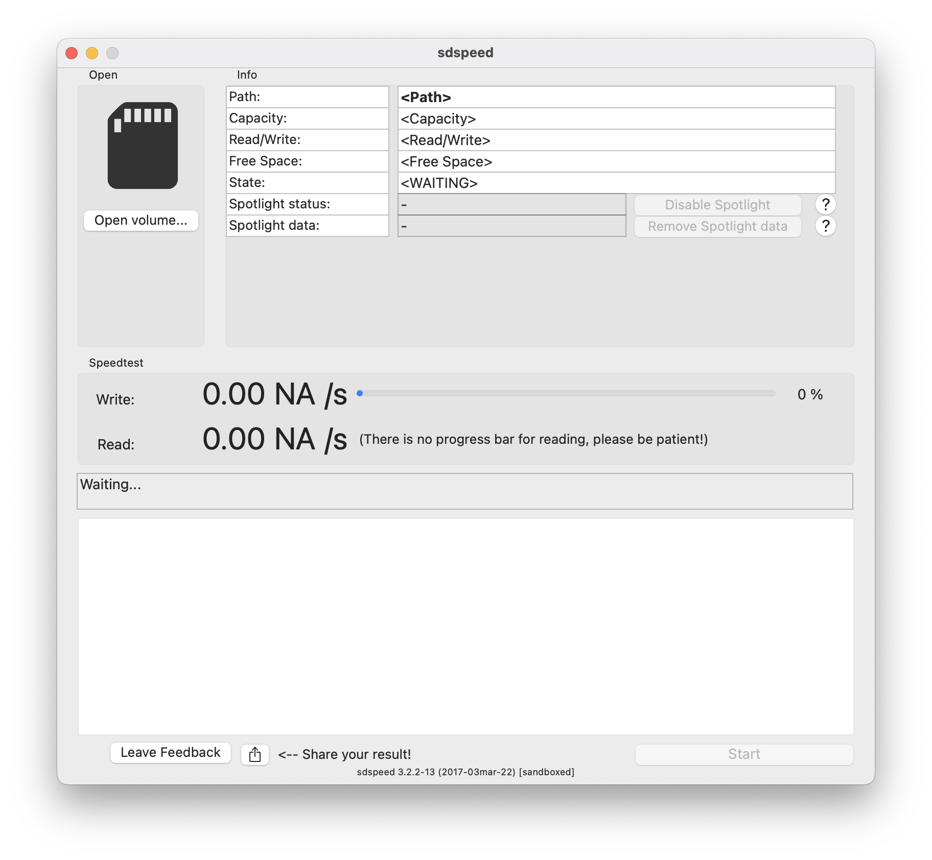Open help for Disable Spotlight
The image size is (932, 860).
[825, 204]
